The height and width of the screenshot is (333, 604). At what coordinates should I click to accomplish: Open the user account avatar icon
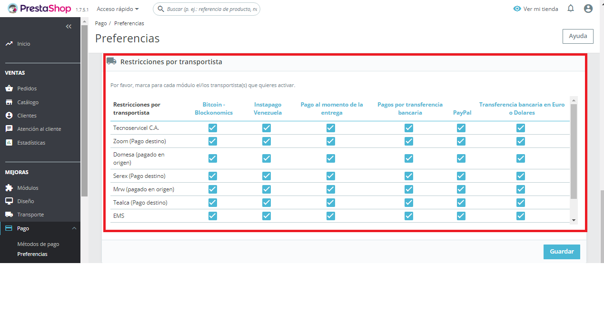(x=588, y=9)
